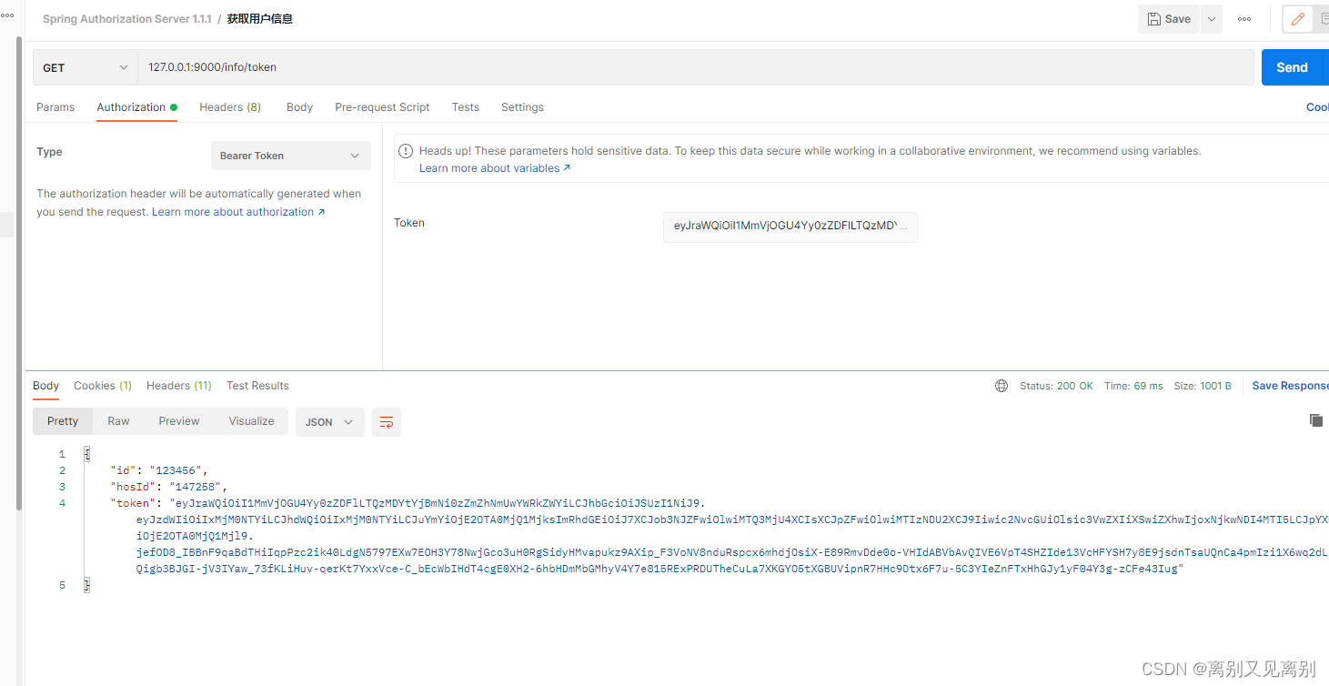1329x686 pixels.
Task: Select the response Body tab
Action: [45, 386]
